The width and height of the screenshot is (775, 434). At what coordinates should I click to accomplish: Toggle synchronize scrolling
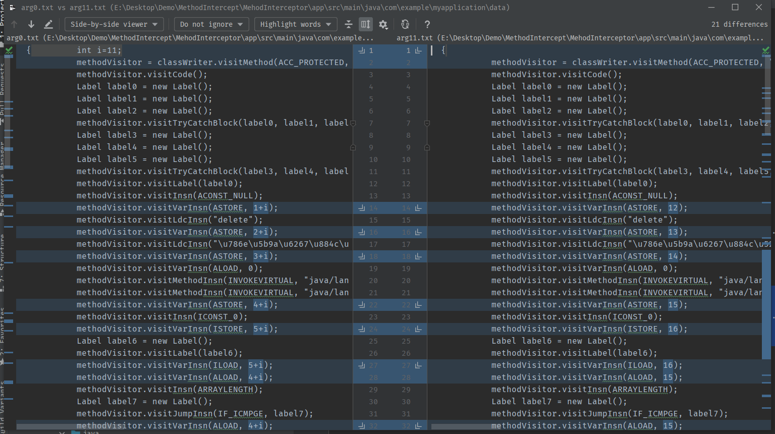tap(365, 24)
